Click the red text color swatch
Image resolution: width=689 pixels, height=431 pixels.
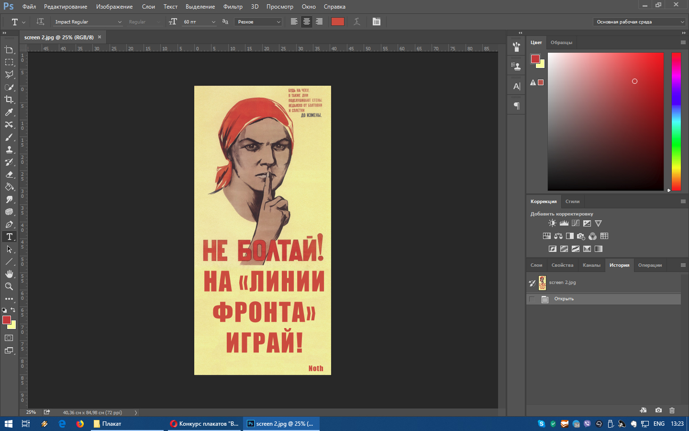[x=338, y=22]
